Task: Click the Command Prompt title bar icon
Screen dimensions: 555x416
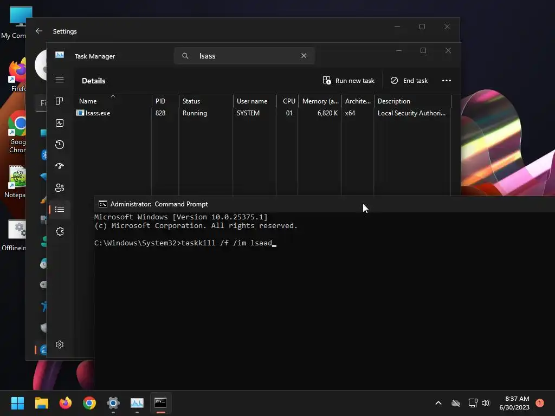Action: [102, 204]
